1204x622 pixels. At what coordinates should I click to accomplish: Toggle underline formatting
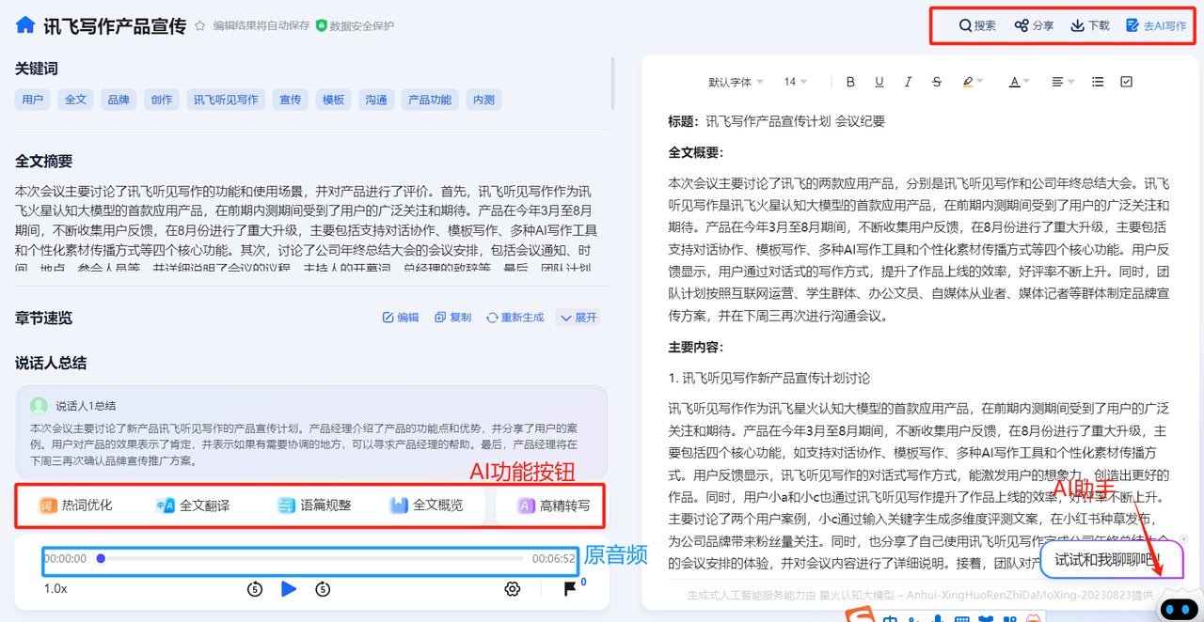click(x=879, y=82)
